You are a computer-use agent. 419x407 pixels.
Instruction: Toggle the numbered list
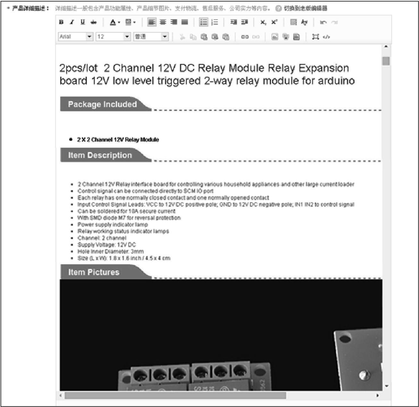(x=214, y=22)
